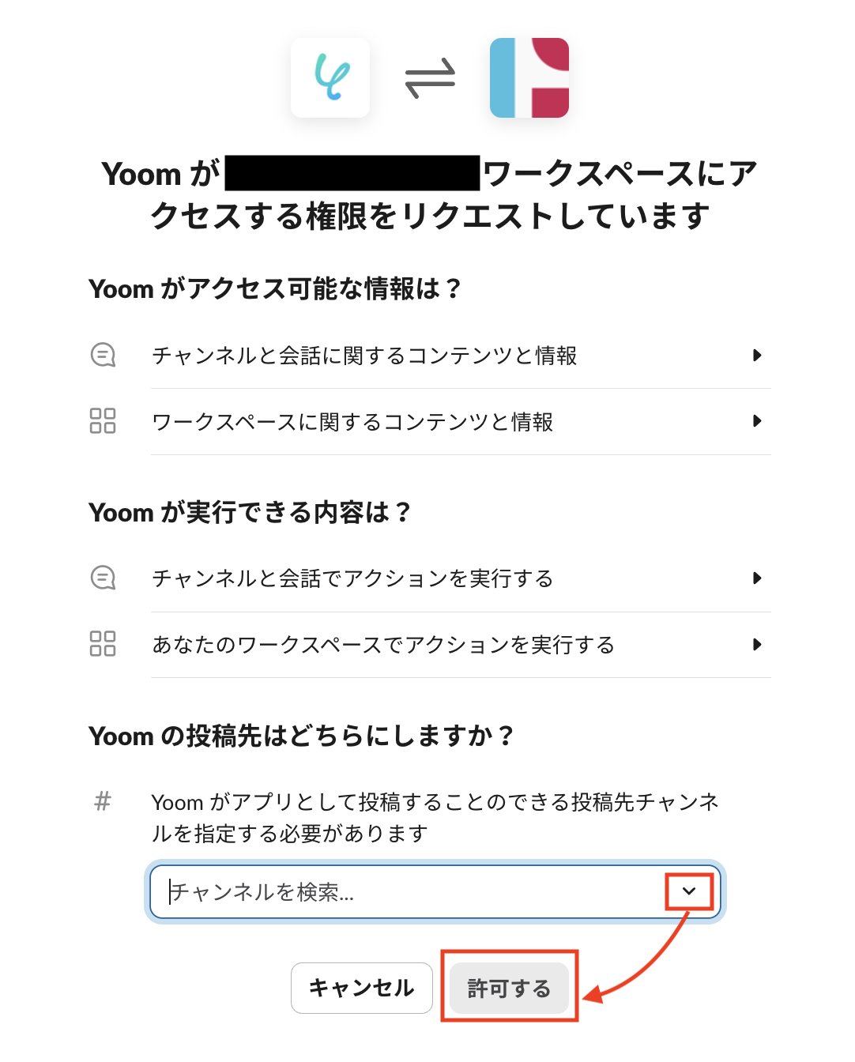Click the grid icon next to workspace actions
Image resolution: width=855 pixels, height=1062 pixels.
point(103,645)
